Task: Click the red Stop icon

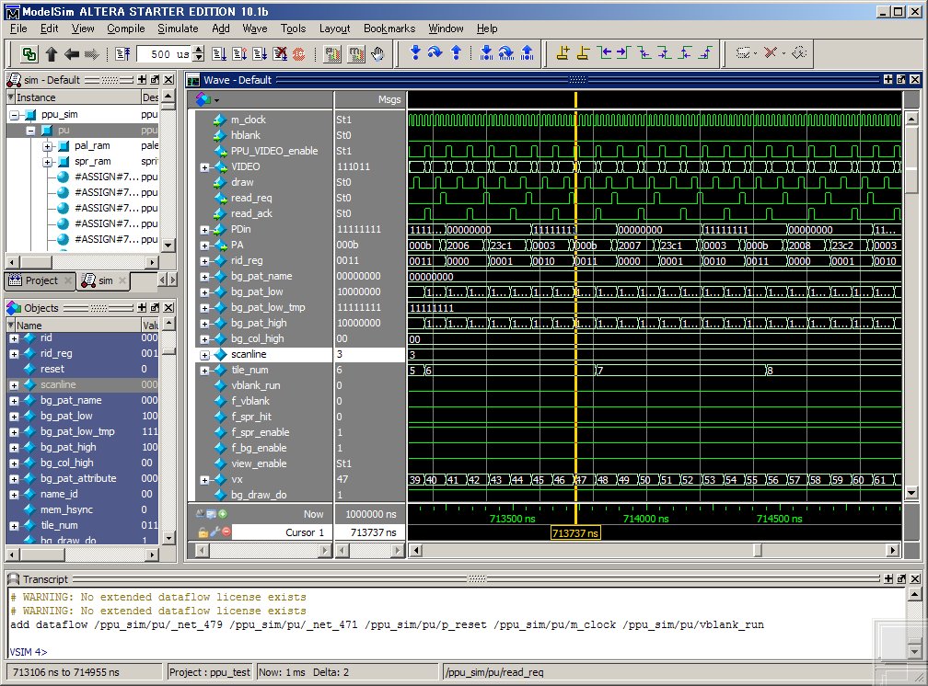Action: tap(299, 54)
